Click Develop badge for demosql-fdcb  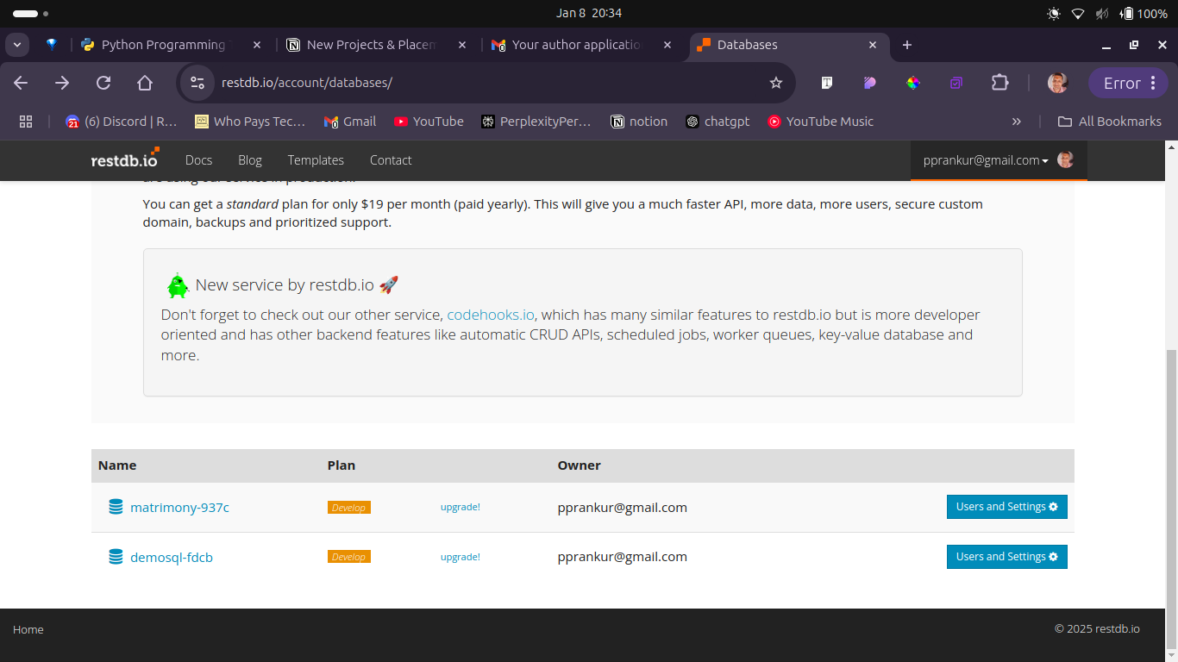pyautogui.click(x=349, y=557)
